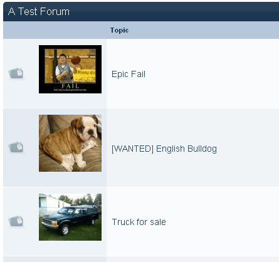Click the basketball in the fail poster
Screen dimensions: 279x262
click(x=76, y=60)
